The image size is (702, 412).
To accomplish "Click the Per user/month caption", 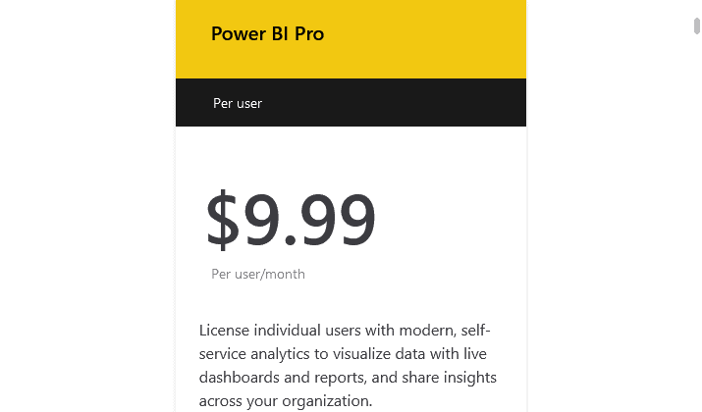I will pos(258,274).
